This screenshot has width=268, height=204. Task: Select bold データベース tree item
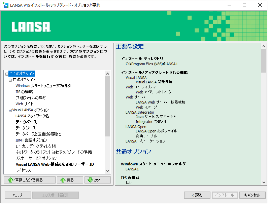coord(26,122)
